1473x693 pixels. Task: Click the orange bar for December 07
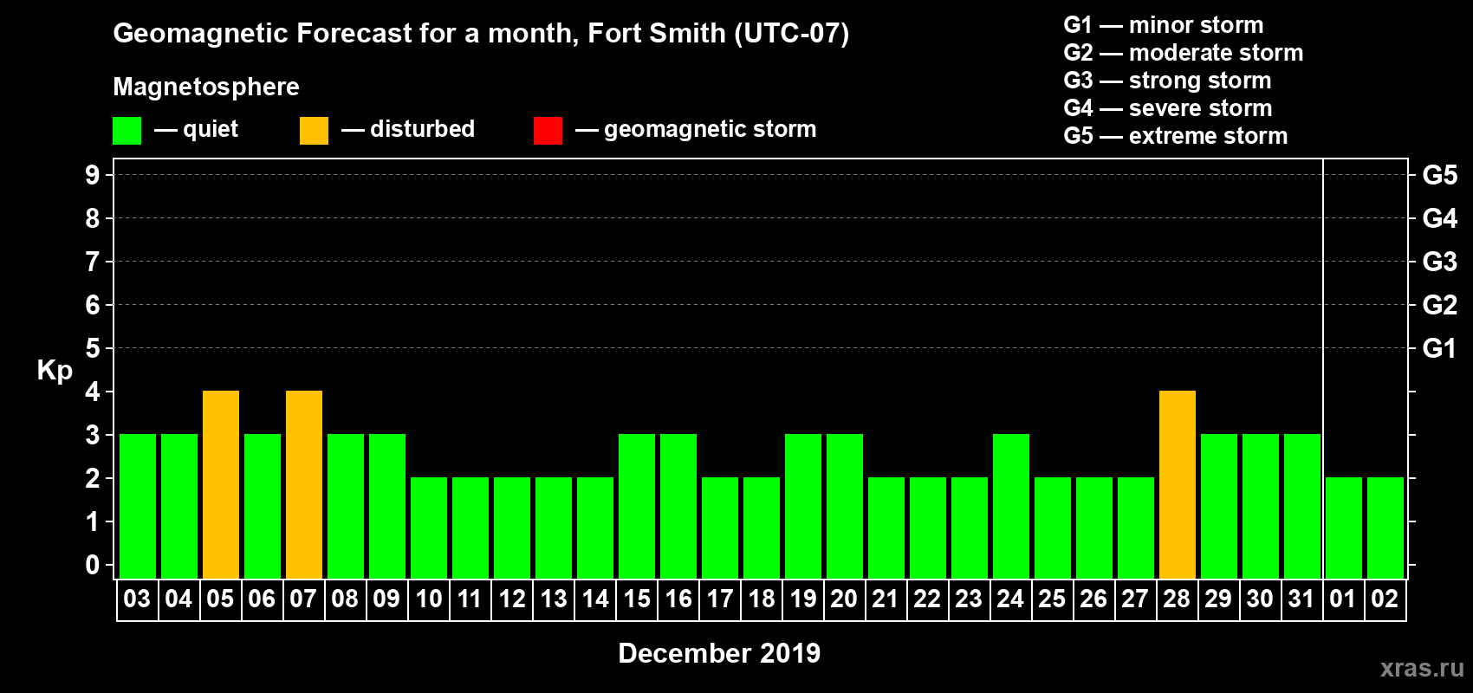tap(304, 484)
